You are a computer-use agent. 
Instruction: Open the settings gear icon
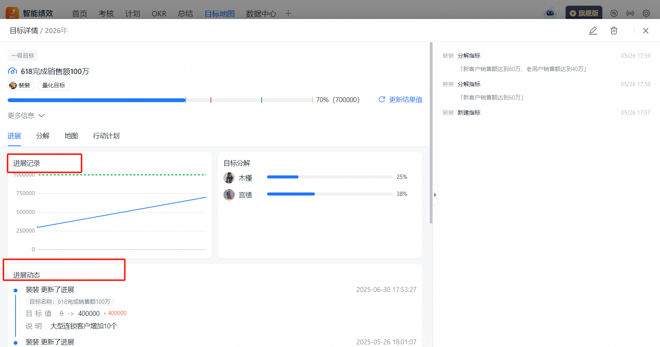point(646,13)
